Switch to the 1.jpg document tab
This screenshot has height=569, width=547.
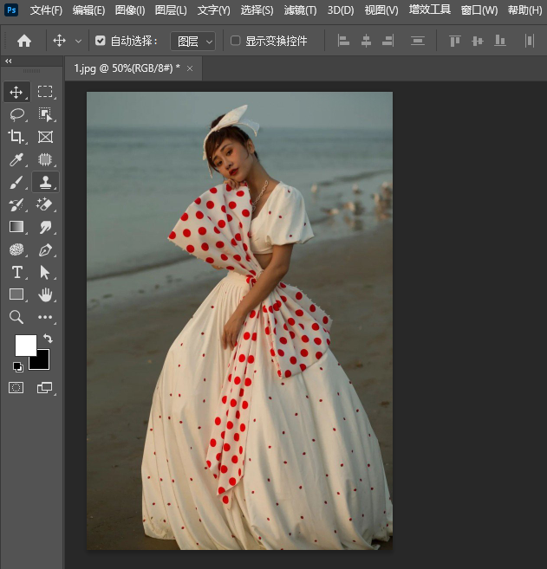(x=127, y=68)
